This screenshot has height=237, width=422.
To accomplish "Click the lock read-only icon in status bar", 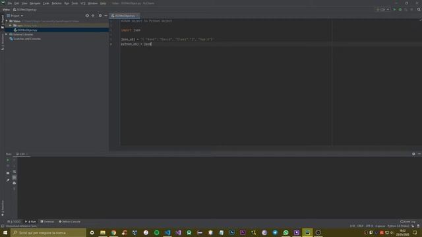I will [413, 226].
